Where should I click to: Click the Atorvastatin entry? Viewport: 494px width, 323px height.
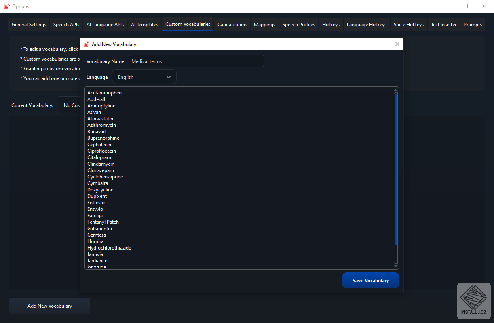click(100, 119)
